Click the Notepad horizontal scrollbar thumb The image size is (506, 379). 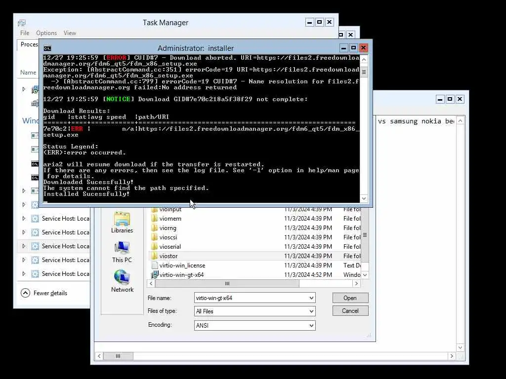(x=118, y=356)
